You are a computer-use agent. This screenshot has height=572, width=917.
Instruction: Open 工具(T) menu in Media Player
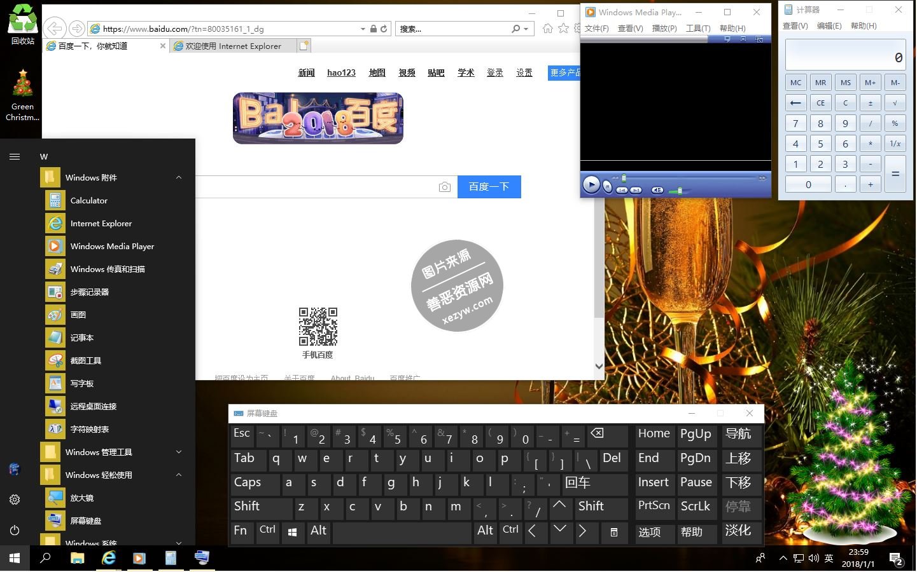pyautogui.click(x=698, y=29)
